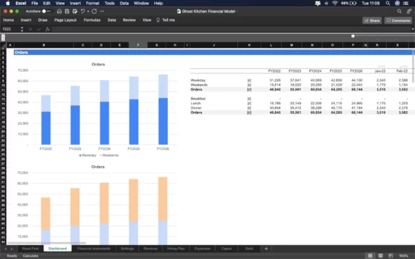Click the first Orders chart title

(98, 64)
